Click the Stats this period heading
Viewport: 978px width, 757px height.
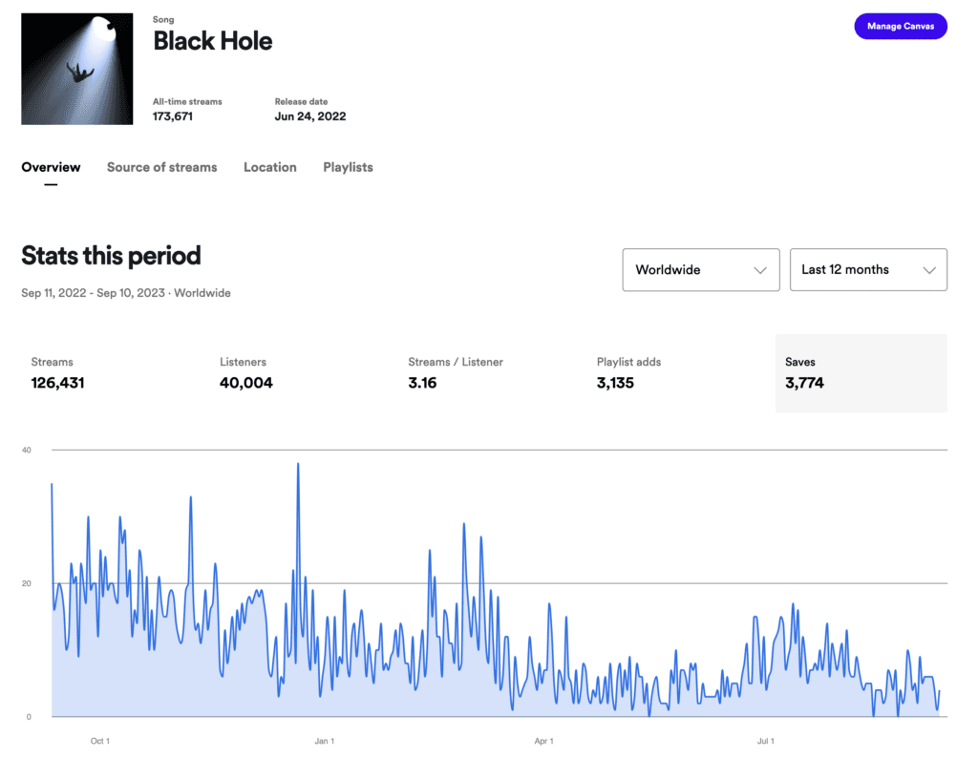[111, 256]
